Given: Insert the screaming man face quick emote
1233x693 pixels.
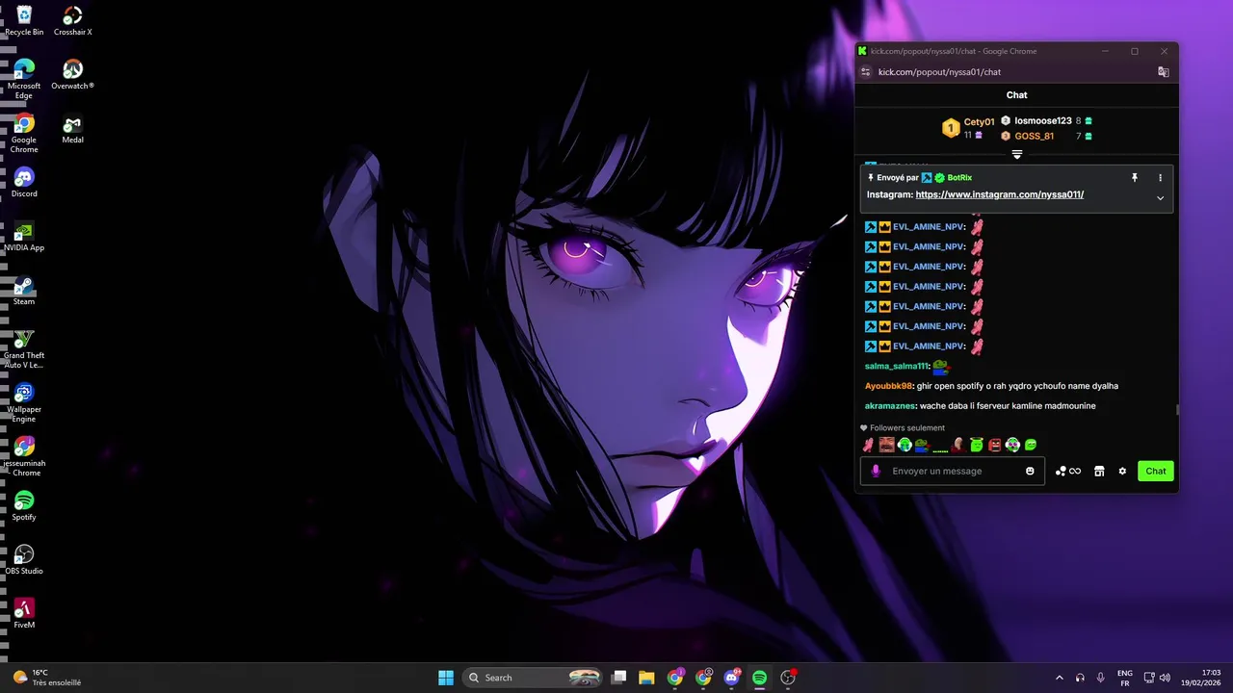Looking at the screenshot, I should 886,445.
